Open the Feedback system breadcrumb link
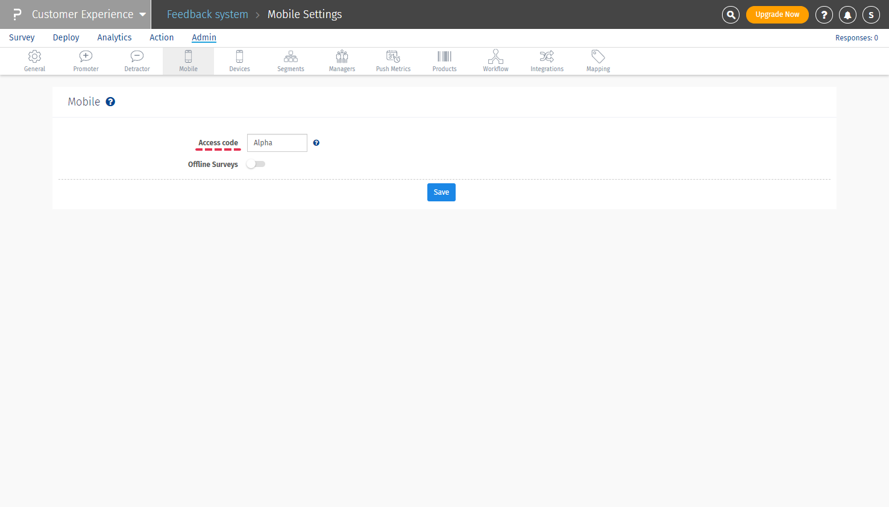 pyautogui.click(x=207, y=14)
